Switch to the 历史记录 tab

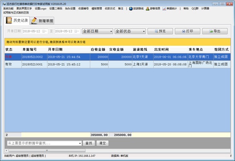(x=17, y=20)
